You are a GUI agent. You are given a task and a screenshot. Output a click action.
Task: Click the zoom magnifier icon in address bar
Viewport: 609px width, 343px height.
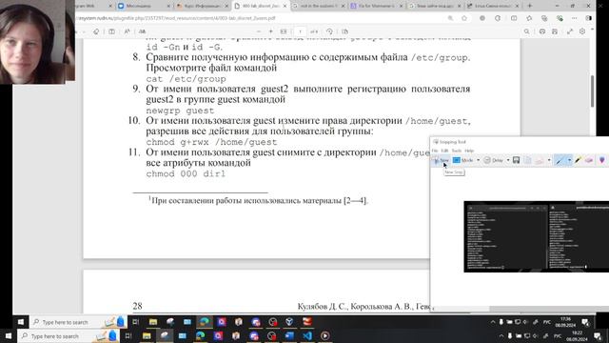[x=450, y=18]
